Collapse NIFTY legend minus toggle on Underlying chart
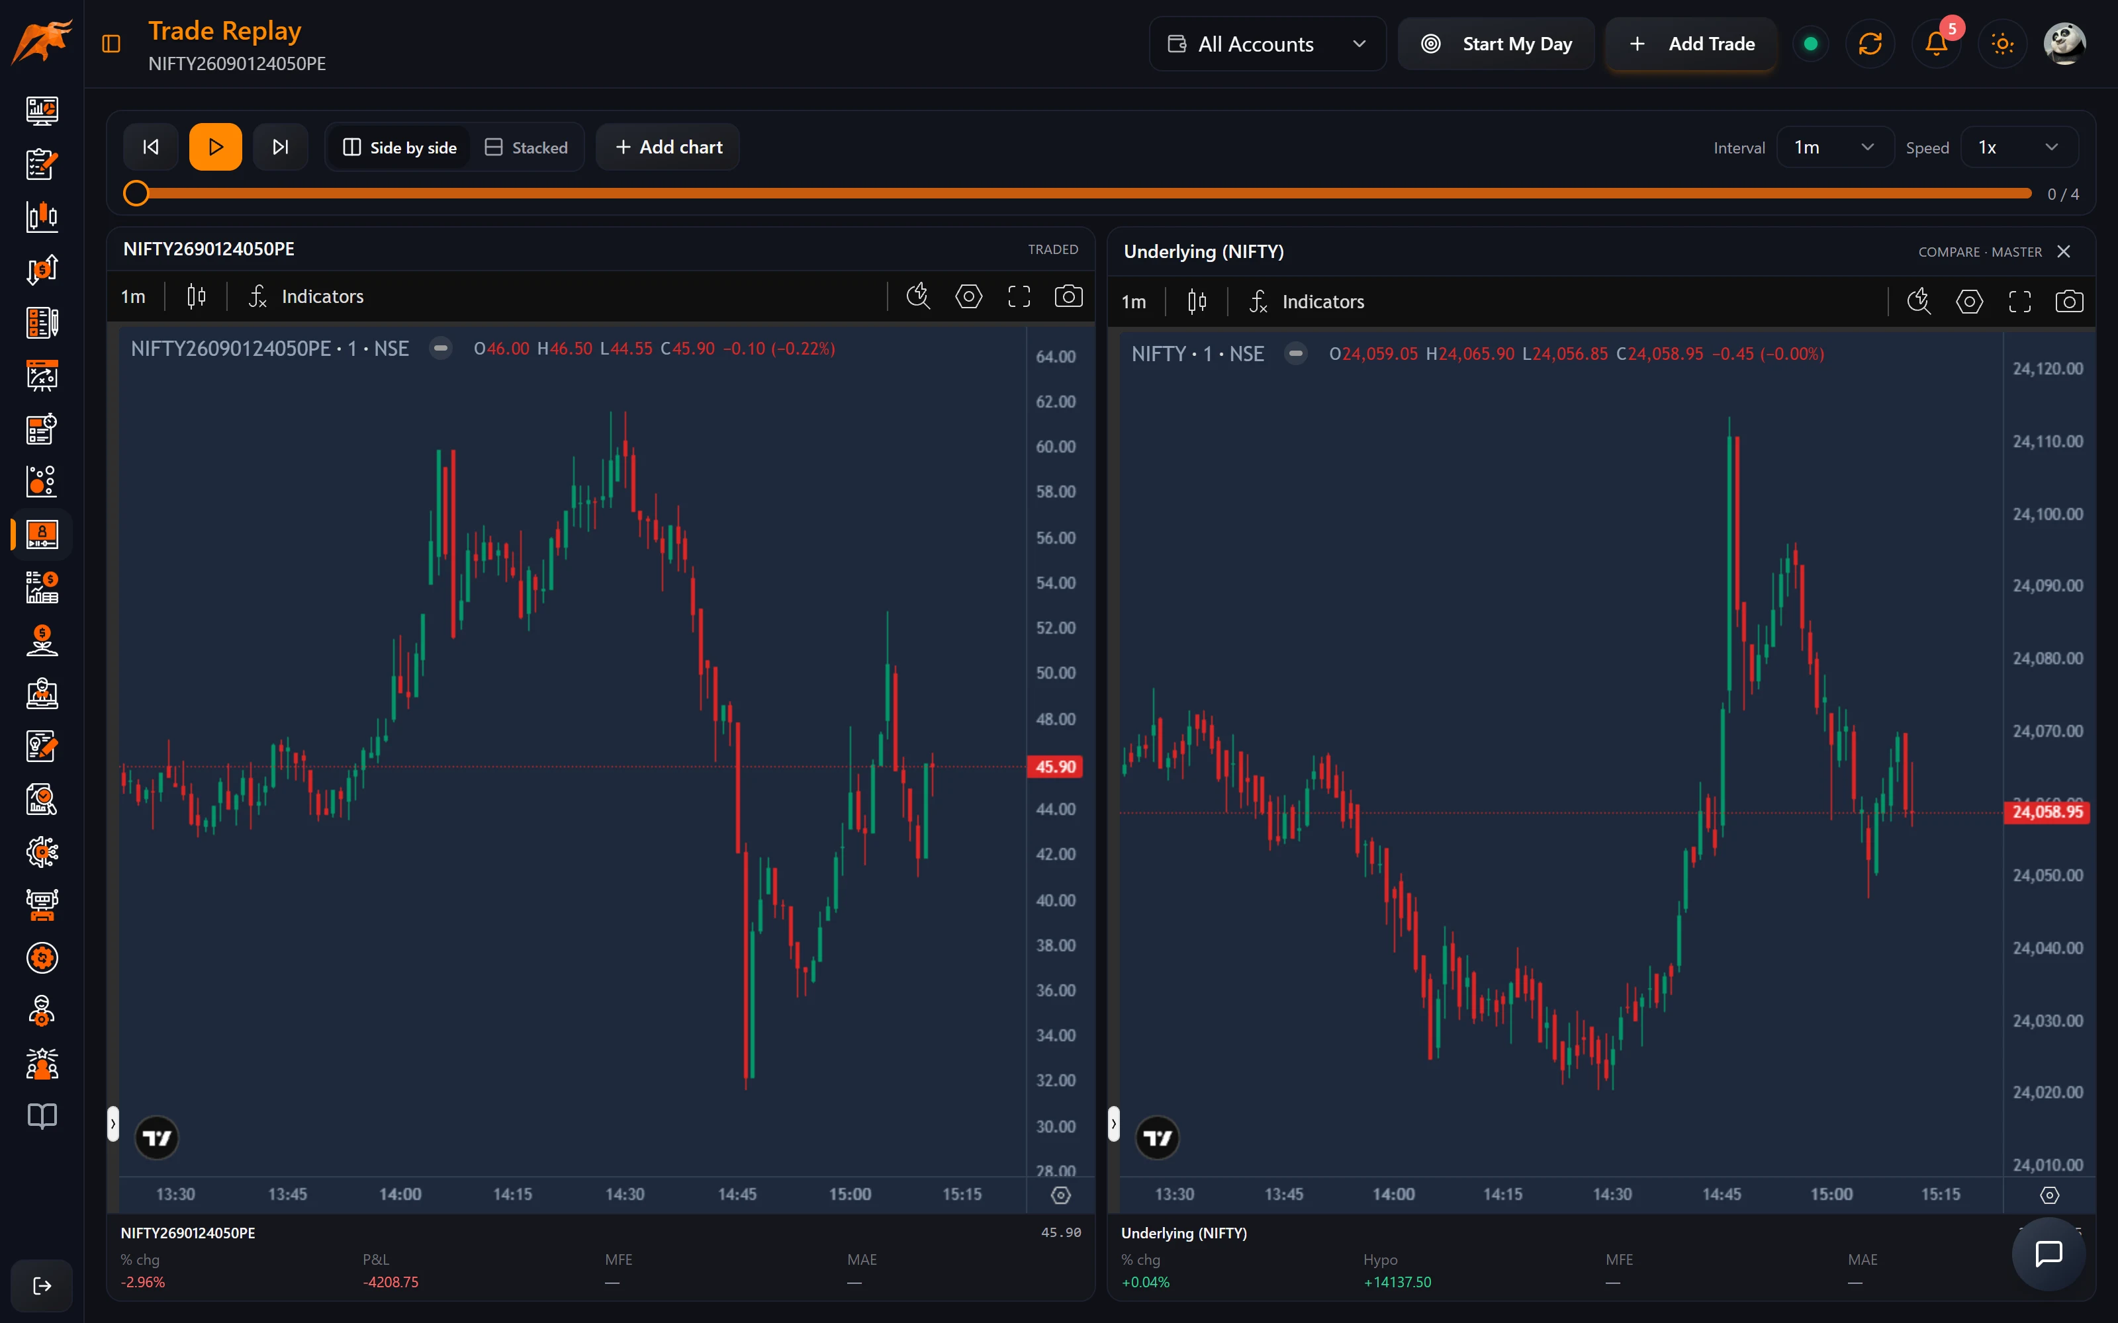Viewport: 2118px width, 1323px height. [x=1296, y=353]
